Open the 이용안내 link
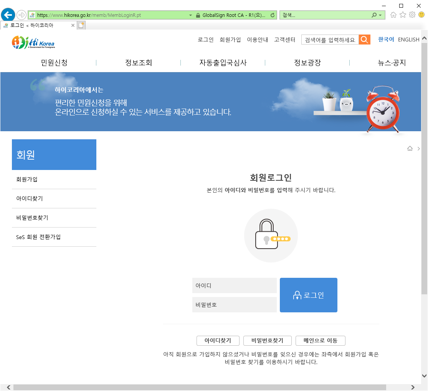Screen dimensions: 428x391 point(258,40)
